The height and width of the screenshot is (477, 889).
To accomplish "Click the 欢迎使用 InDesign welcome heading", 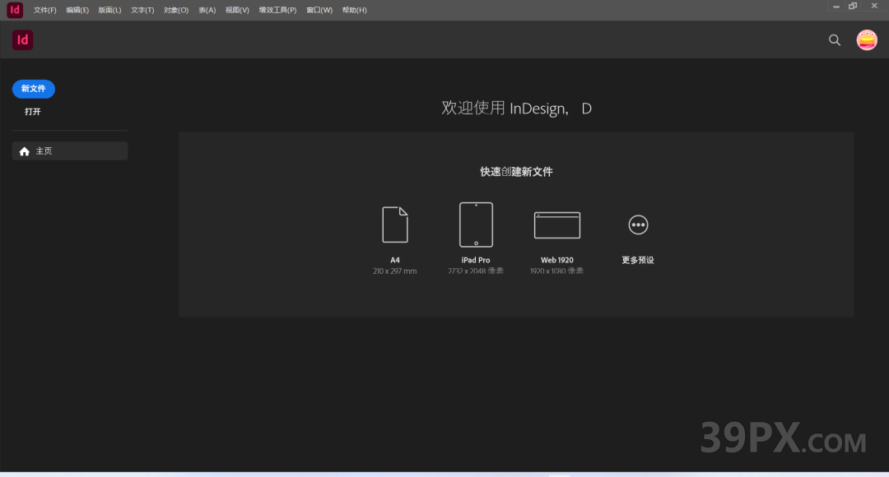I will (x=516, y=109).
